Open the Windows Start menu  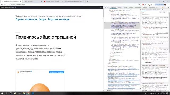point(2,93)
